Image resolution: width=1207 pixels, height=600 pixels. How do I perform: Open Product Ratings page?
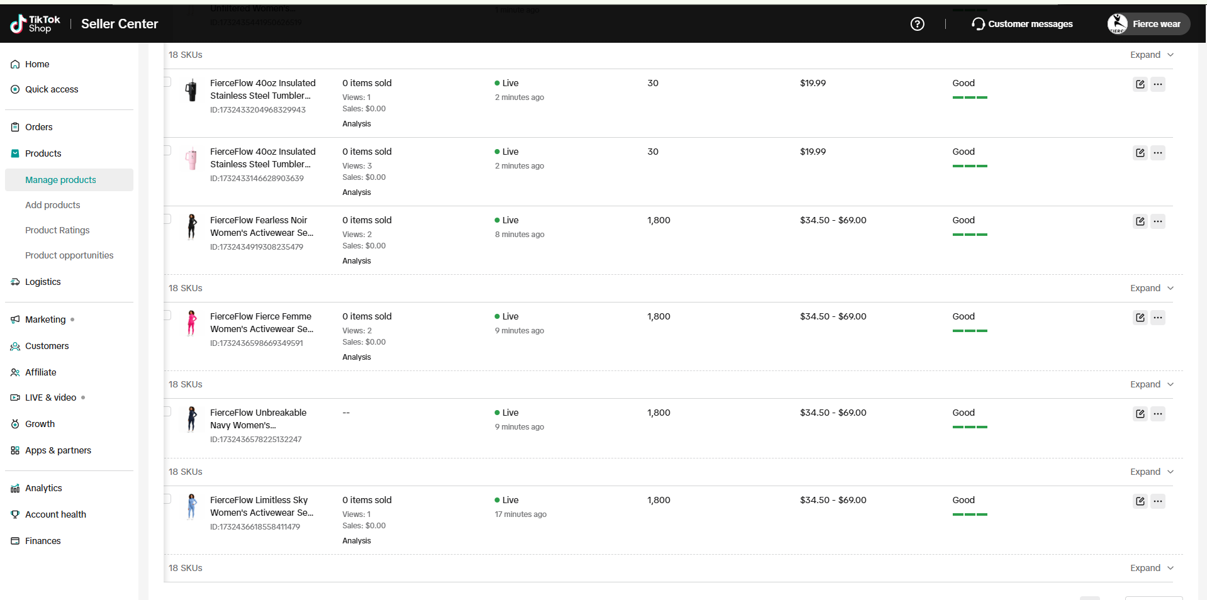[x=57, y=230]
